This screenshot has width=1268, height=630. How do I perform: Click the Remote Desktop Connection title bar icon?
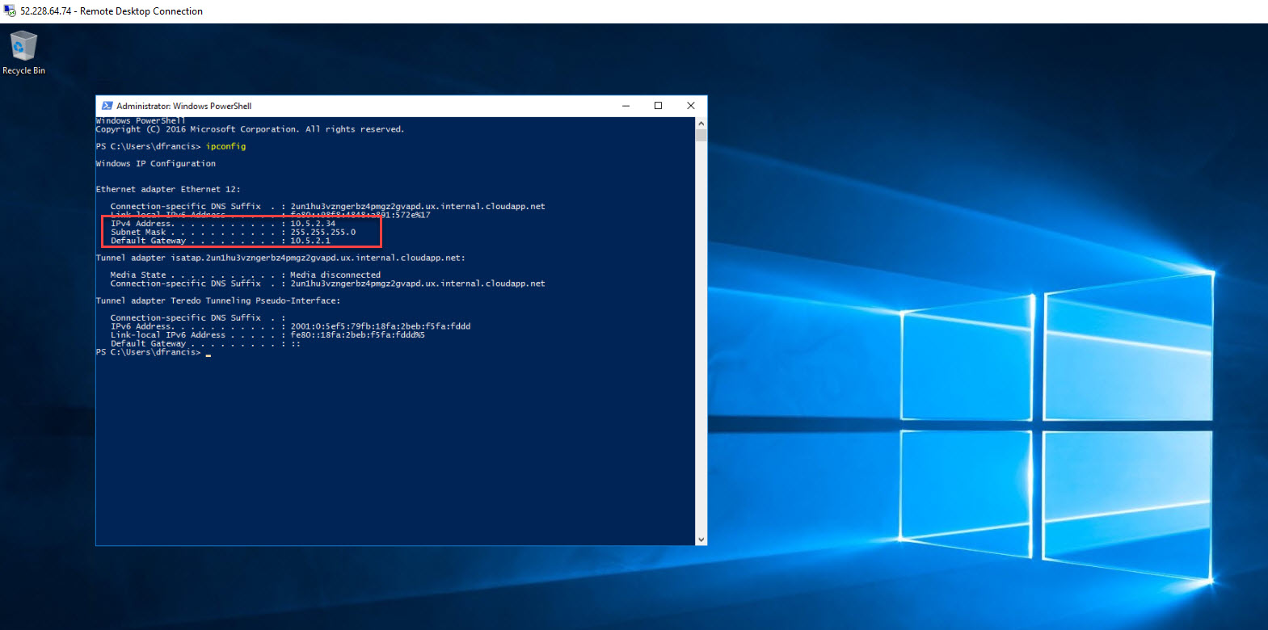(10, 11)
